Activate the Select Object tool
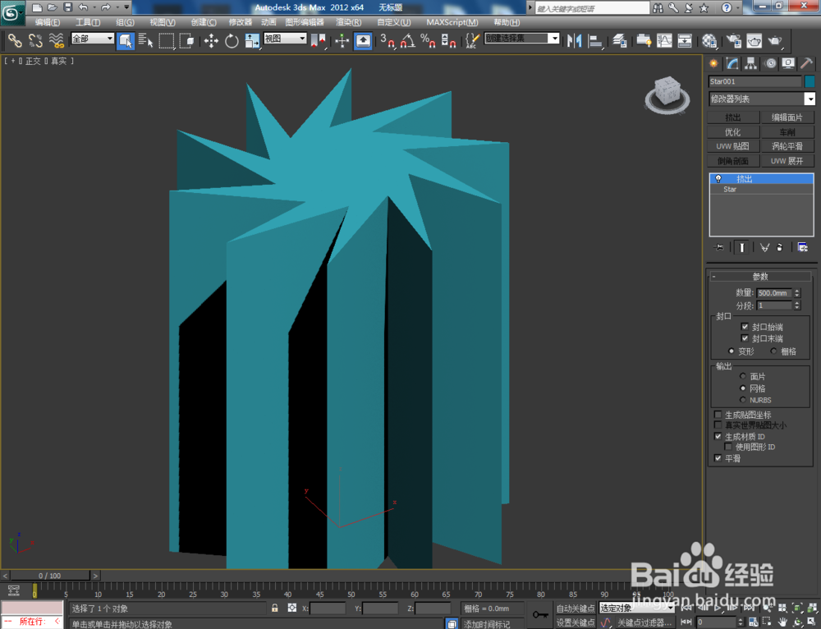Viewport: 821px width, 629px height. (125, 41)
